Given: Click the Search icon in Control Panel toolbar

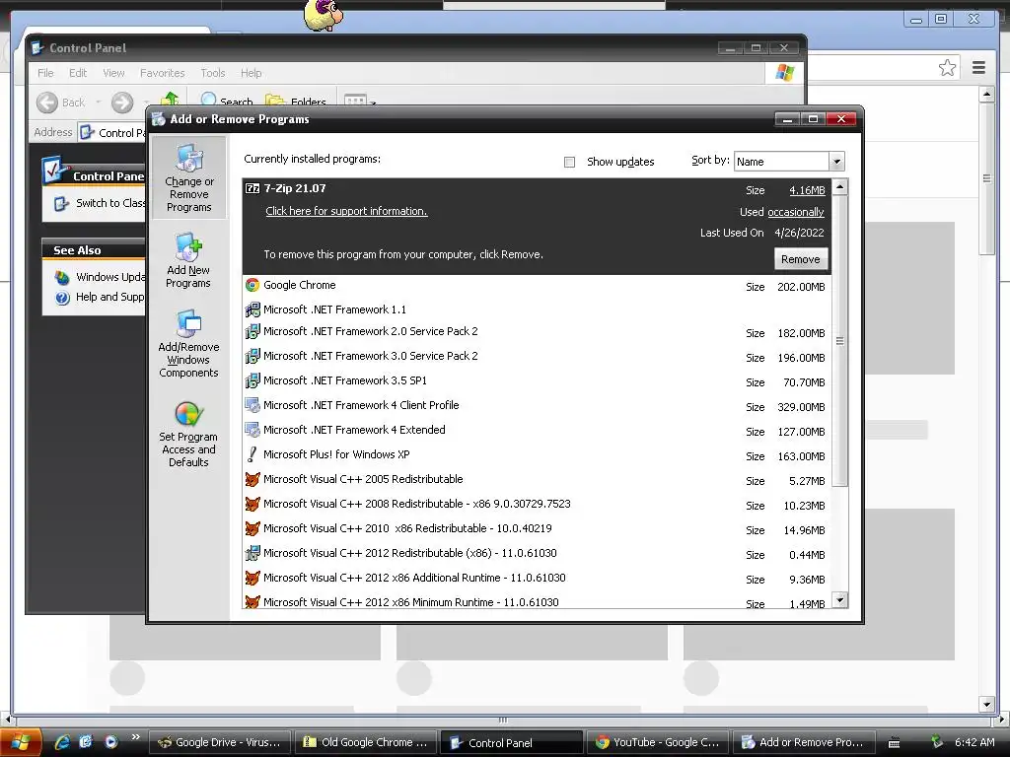Looking at the screenshot, I should [209, 100].
